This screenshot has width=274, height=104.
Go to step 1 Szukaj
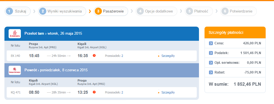click(18, 11)
